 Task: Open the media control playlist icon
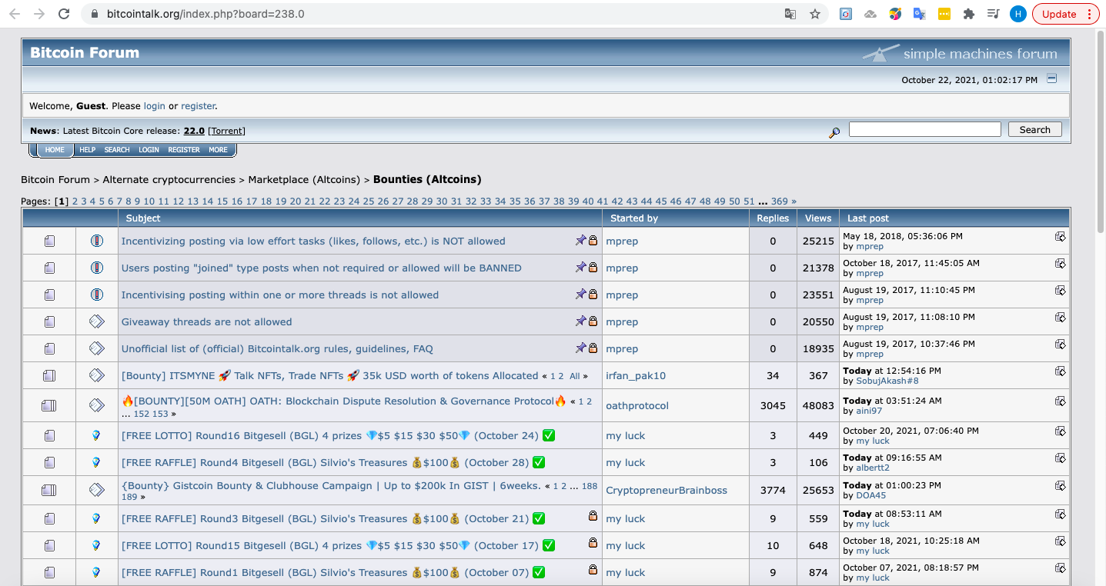[x=994, y=14]
